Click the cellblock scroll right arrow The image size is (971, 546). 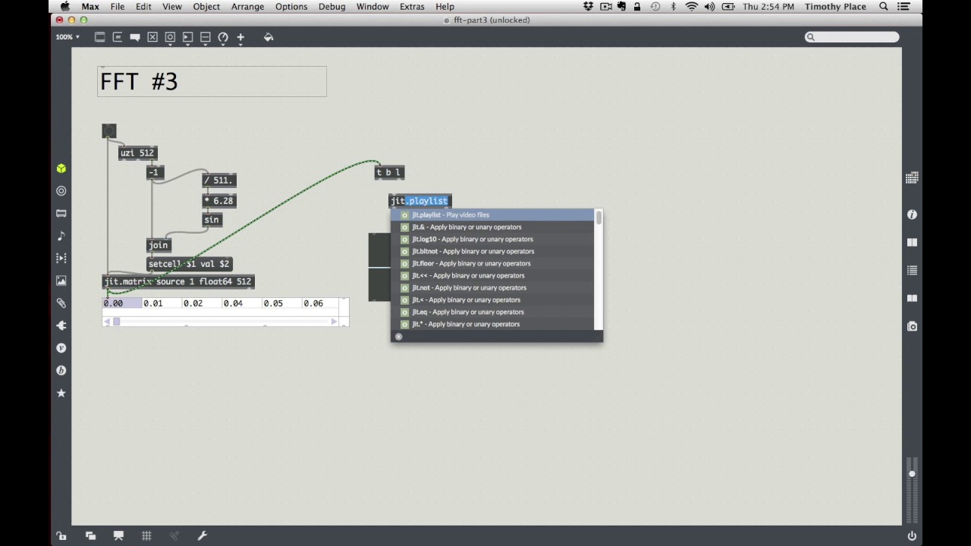[334, 322]
